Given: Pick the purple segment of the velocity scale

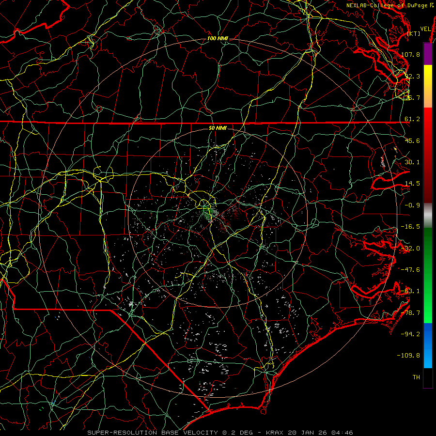Looking at the screenshot, I should (x=428, y=54).
